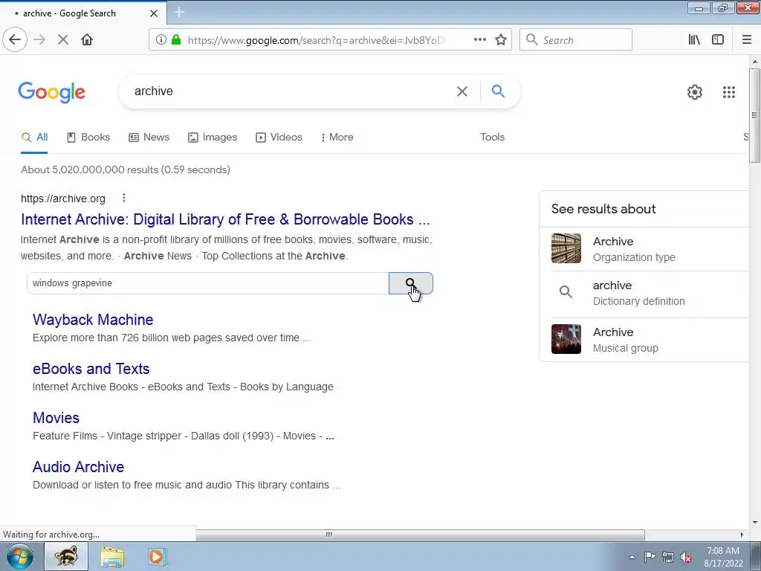Close the archive - Google Search tab
This screenshot has width=761, height=571.
click(154, 13)
